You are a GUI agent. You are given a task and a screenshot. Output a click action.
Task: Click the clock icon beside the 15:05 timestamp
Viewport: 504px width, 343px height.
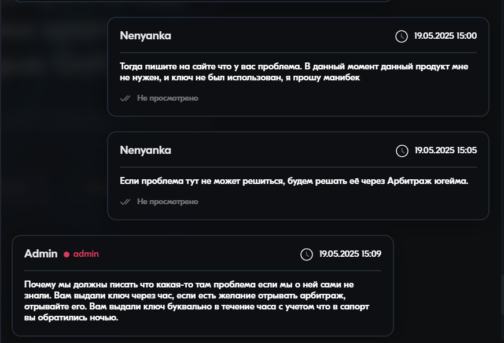(x=402, y=151)
